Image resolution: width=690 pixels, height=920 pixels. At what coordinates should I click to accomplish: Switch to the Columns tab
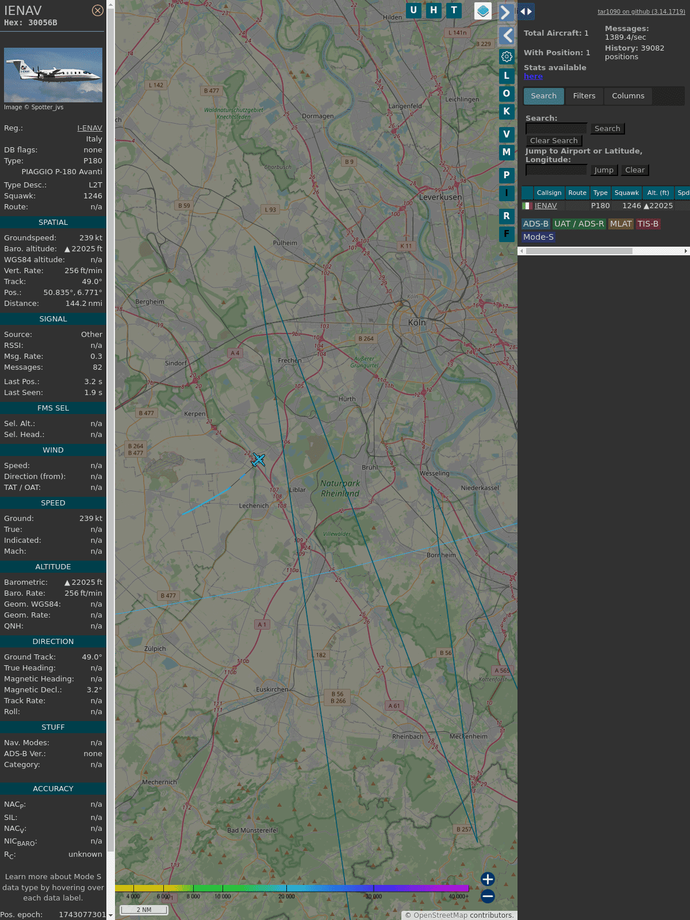tap(628, 96)
